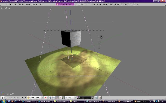Screen dimensions: 166x103
Task: Select the gray cube in the viewport
Action: pos(71,39)
